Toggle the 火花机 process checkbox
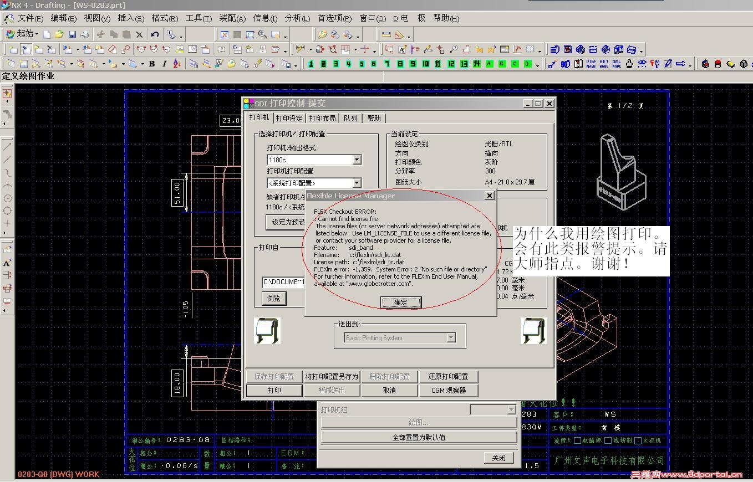This screenshot has width=753, height=482. pos(638,441)
